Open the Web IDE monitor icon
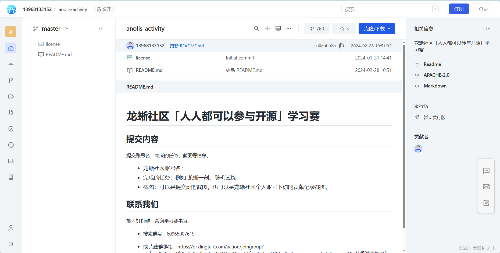Screen dimensions: 500x253 278,28
